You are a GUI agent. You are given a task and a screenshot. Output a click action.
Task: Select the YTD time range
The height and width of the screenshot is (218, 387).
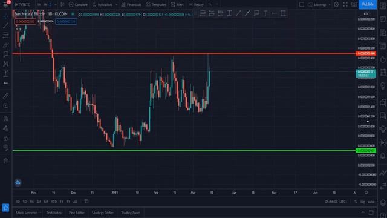[x=54, y=202]
